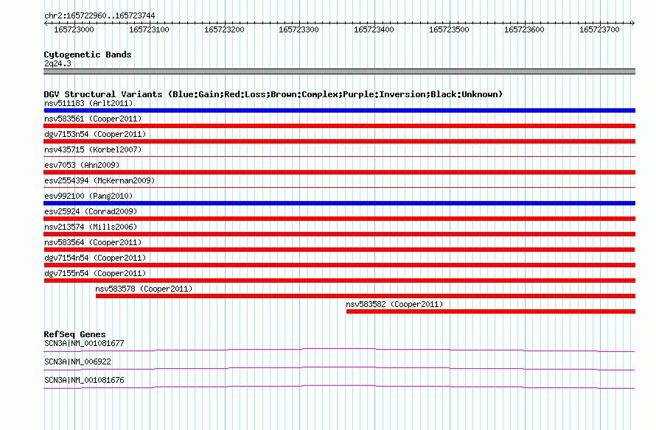
Task: Select the magenta track for SCN3A|NM_001081676
Action: click(x=339, y=387)
